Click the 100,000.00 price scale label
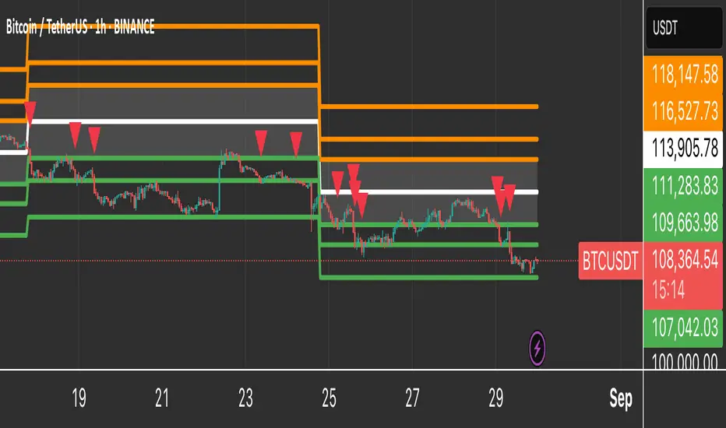The image size is (726, 428). click(x=685, y=361)
